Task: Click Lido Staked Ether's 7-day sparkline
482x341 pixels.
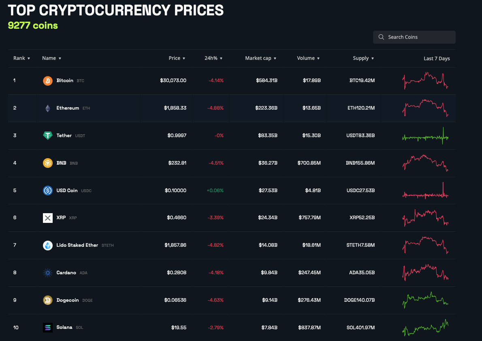Action: pyautogui.click(x=425, y=245)
